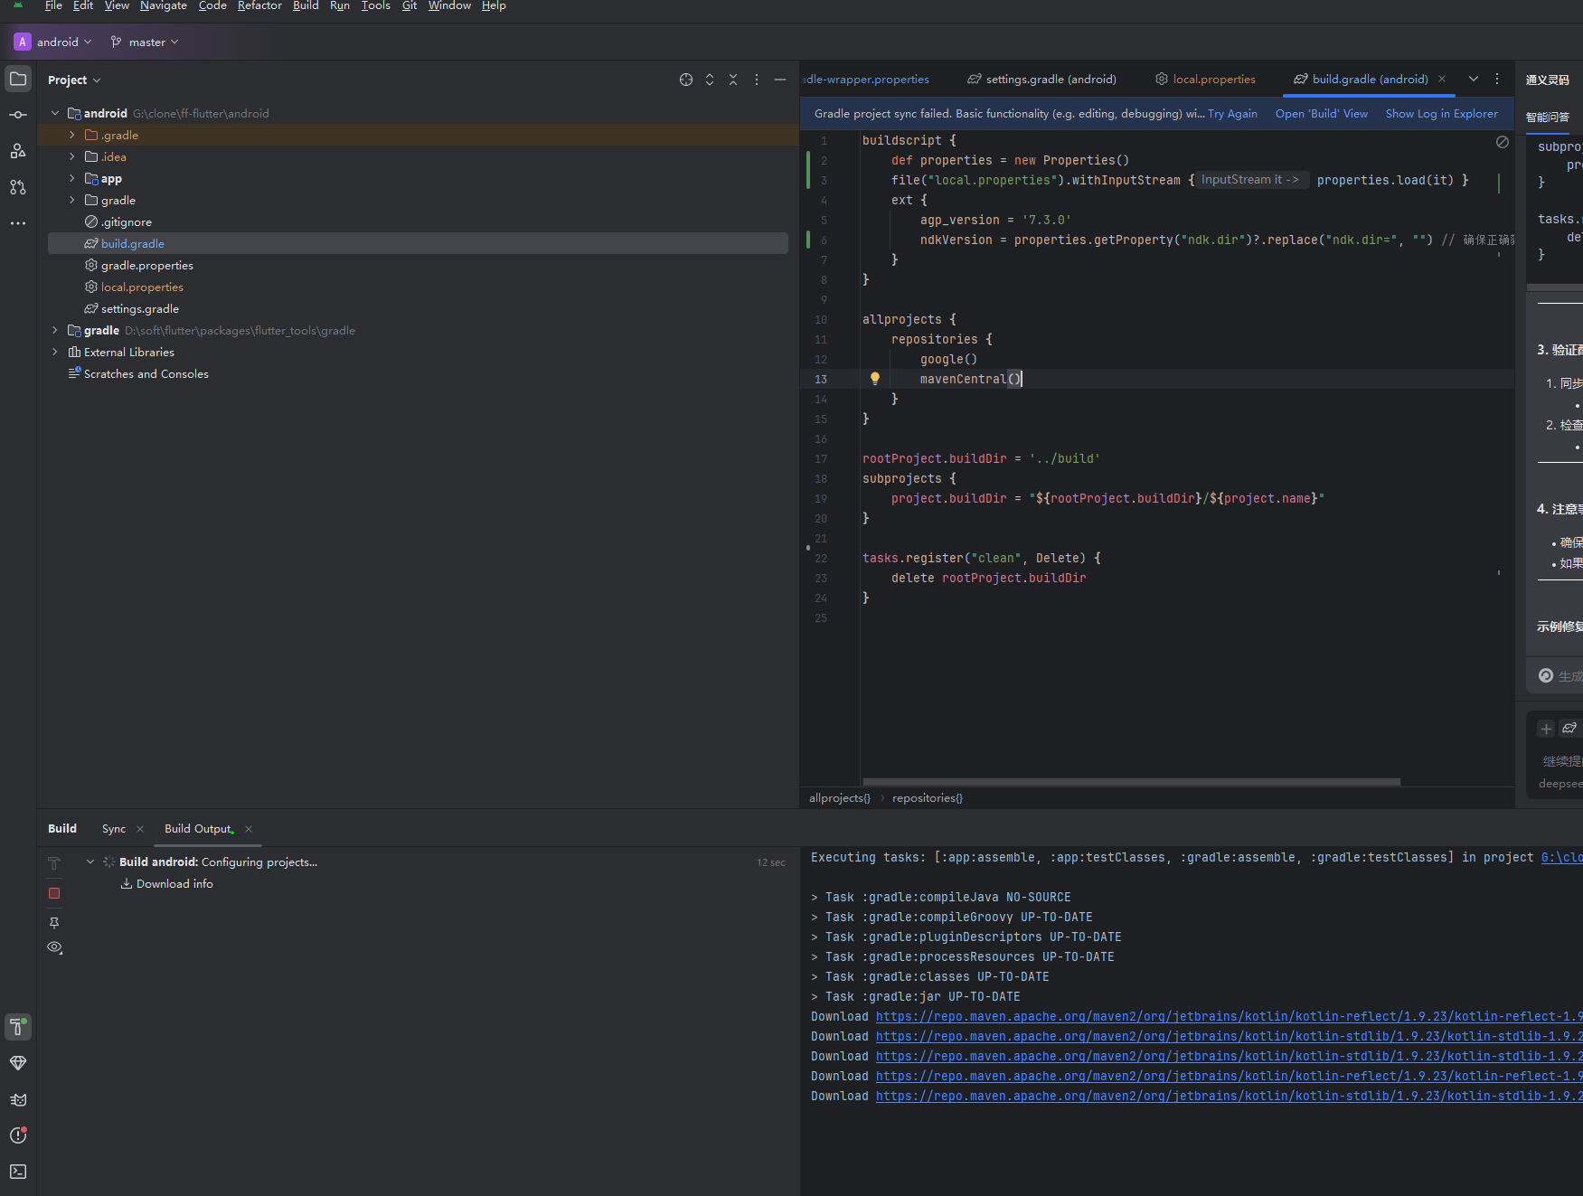The image size is (1583, 1196).
Task: Collapse the Build android node in Build panel
Action: point(90,862)
